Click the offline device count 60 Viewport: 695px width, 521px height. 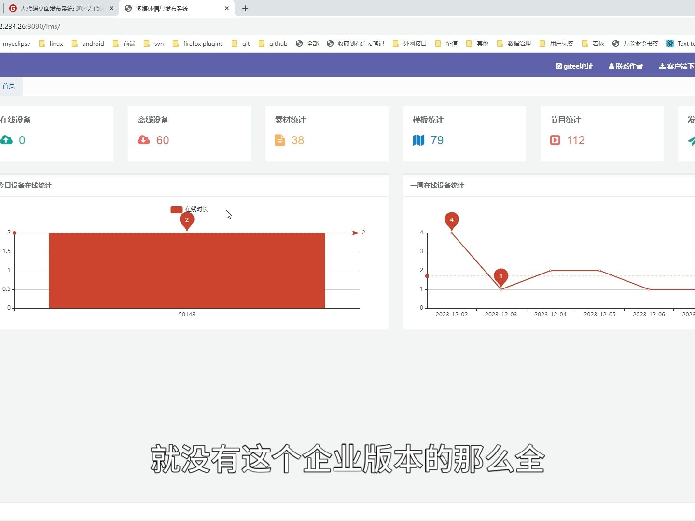[163, 140]
